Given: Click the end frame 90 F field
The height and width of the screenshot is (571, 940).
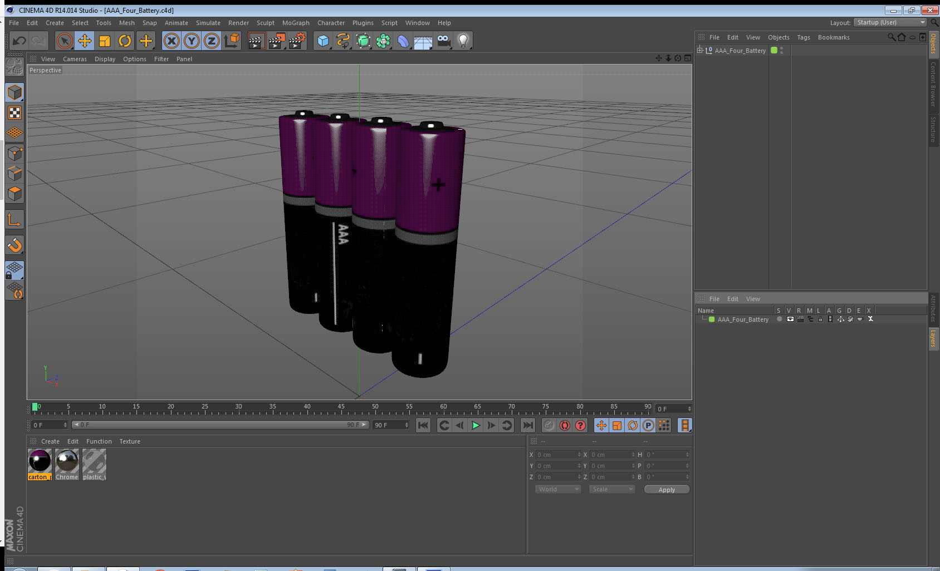Looking at the screenshot, I should (391, 425).
